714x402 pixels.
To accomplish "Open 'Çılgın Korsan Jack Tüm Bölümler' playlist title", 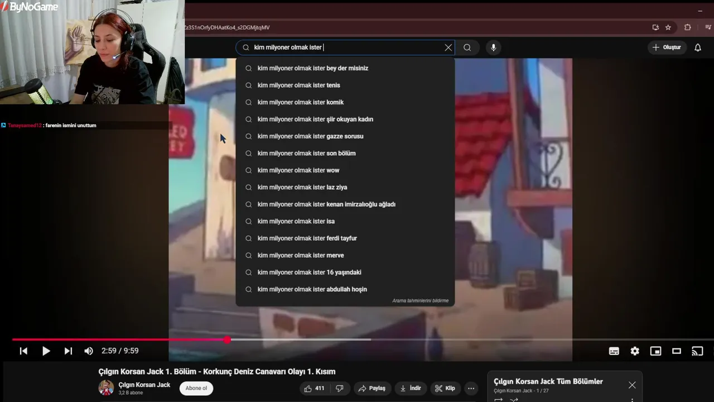I will point(548,381).
